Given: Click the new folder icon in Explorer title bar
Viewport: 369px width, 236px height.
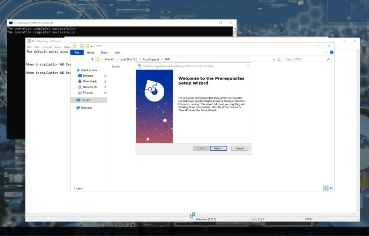Looking at the screenshot, I should (87, 46).
